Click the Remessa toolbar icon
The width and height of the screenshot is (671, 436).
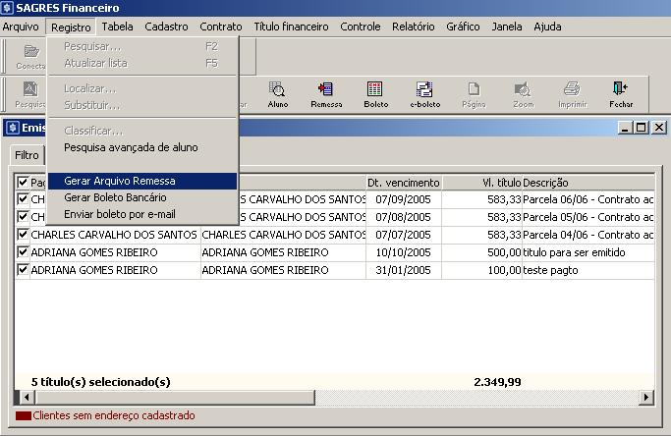tap(326, 94)
